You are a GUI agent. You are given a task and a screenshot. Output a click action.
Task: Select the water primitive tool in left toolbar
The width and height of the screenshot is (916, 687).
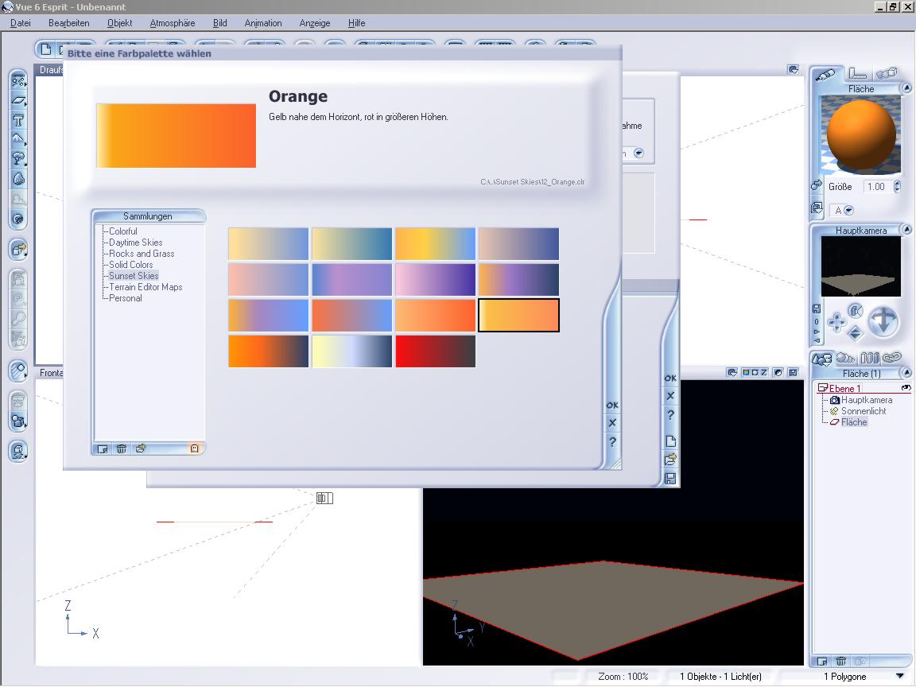pyautogui.click(x=18, y=80)
